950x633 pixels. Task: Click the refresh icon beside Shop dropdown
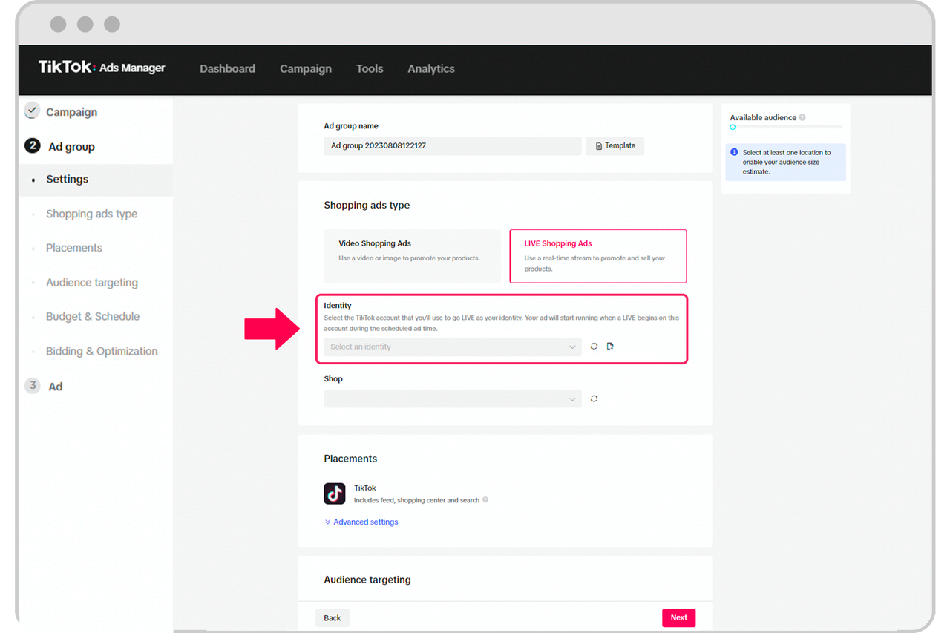(x=594, y=399)
